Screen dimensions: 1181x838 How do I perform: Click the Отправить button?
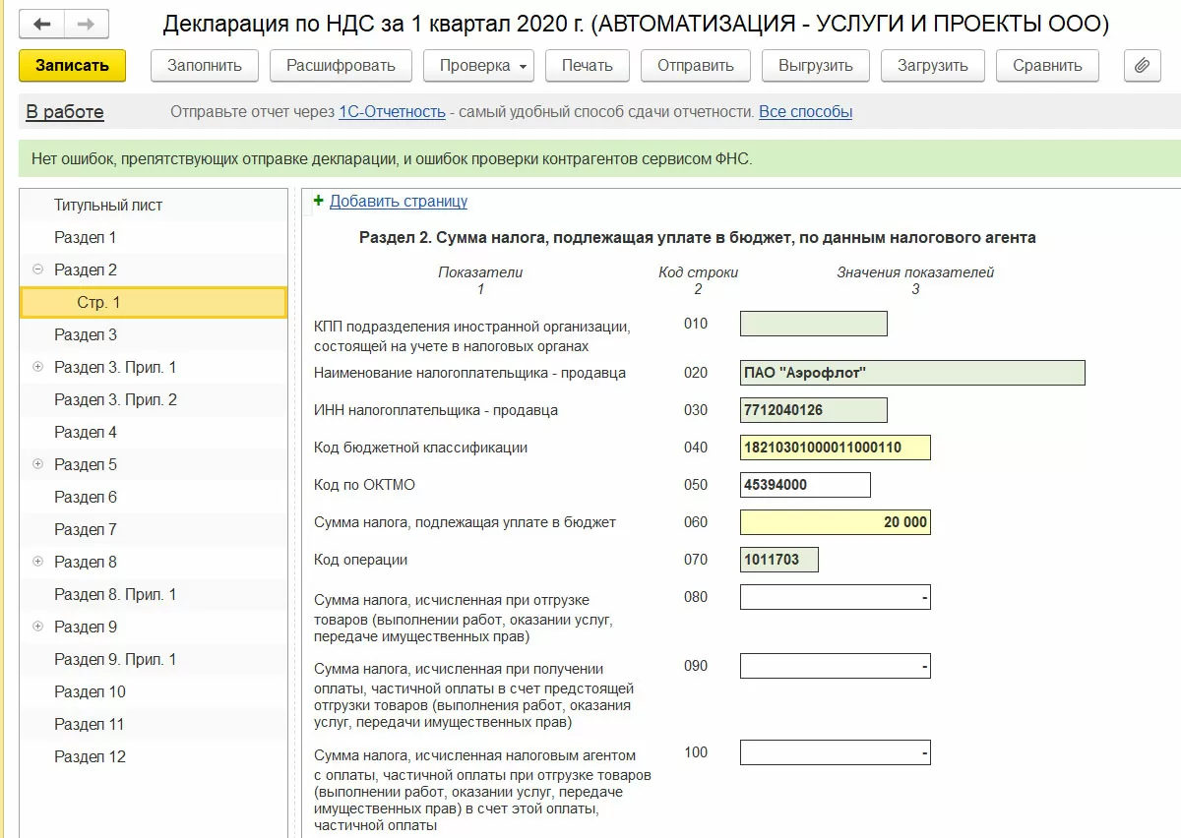[x=695, y=66]
